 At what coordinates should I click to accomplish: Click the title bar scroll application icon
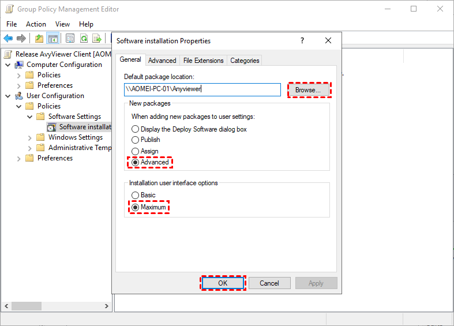(x=10, y=9)
